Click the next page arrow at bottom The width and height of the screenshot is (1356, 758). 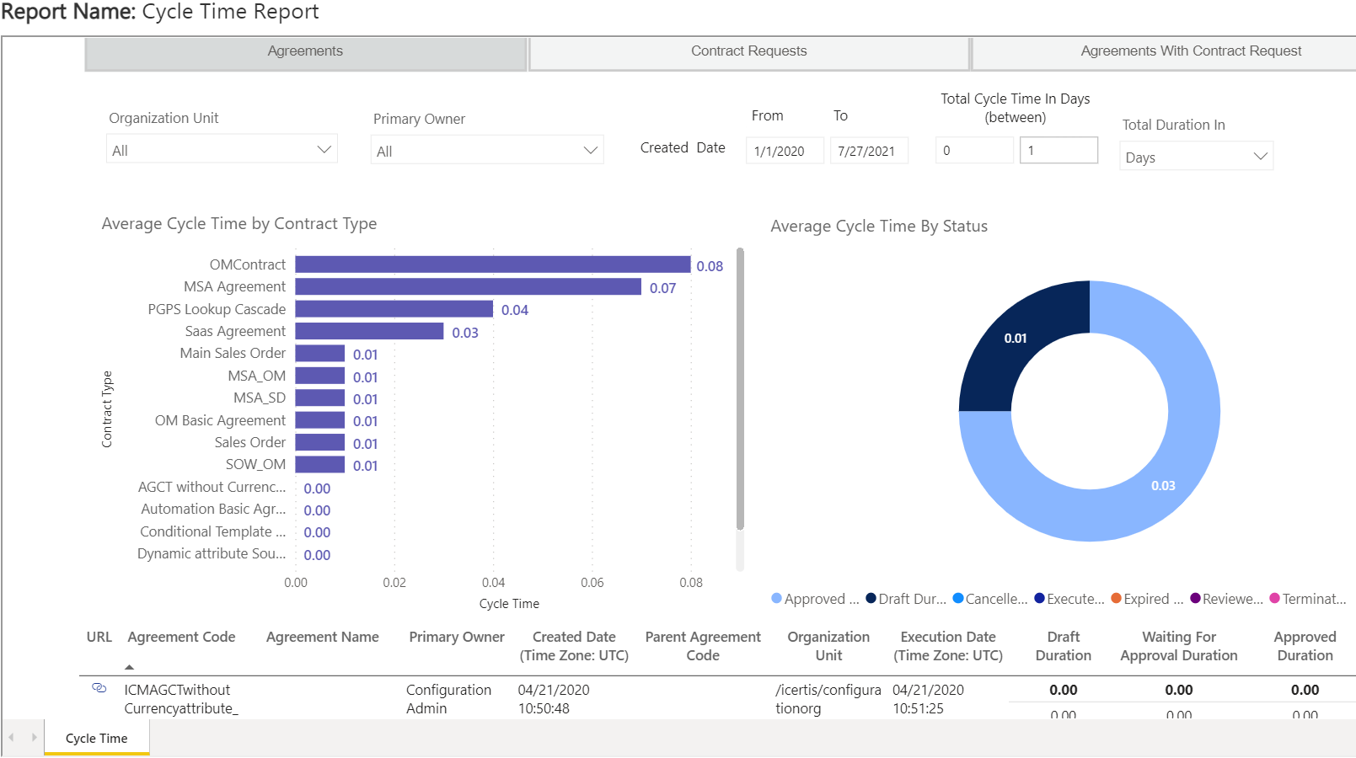click(34, 738)
